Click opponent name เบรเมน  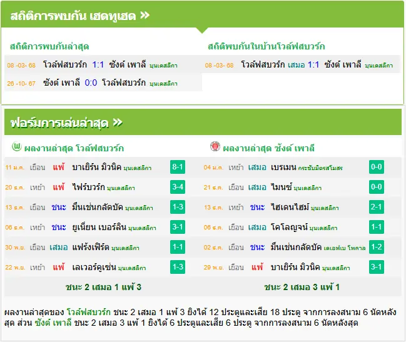click(283, 168)
